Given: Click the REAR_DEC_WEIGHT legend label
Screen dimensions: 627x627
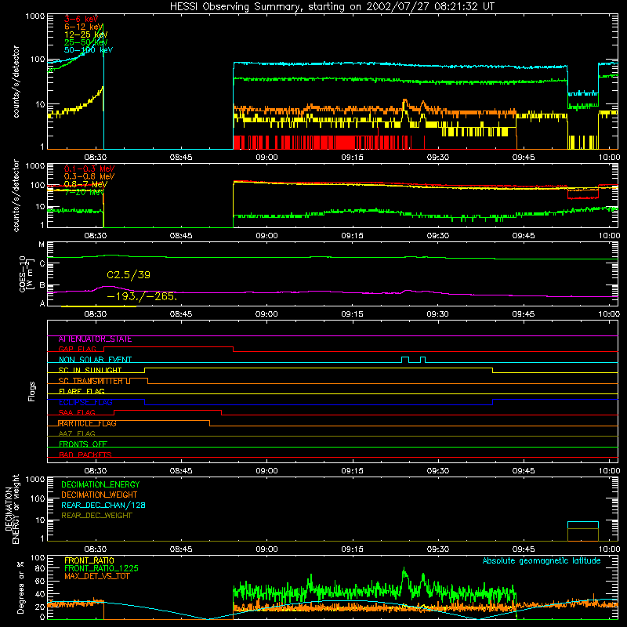Looking at the screenshot, I should tap(96, 516).
